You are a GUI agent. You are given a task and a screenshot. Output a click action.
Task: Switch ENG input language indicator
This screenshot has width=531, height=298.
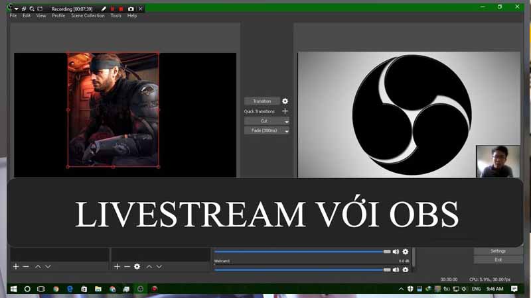476,289
